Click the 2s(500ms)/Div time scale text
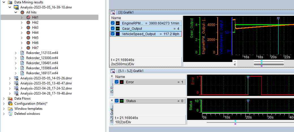The width and height of the screenshot is (294, 132). click(122, 64)
